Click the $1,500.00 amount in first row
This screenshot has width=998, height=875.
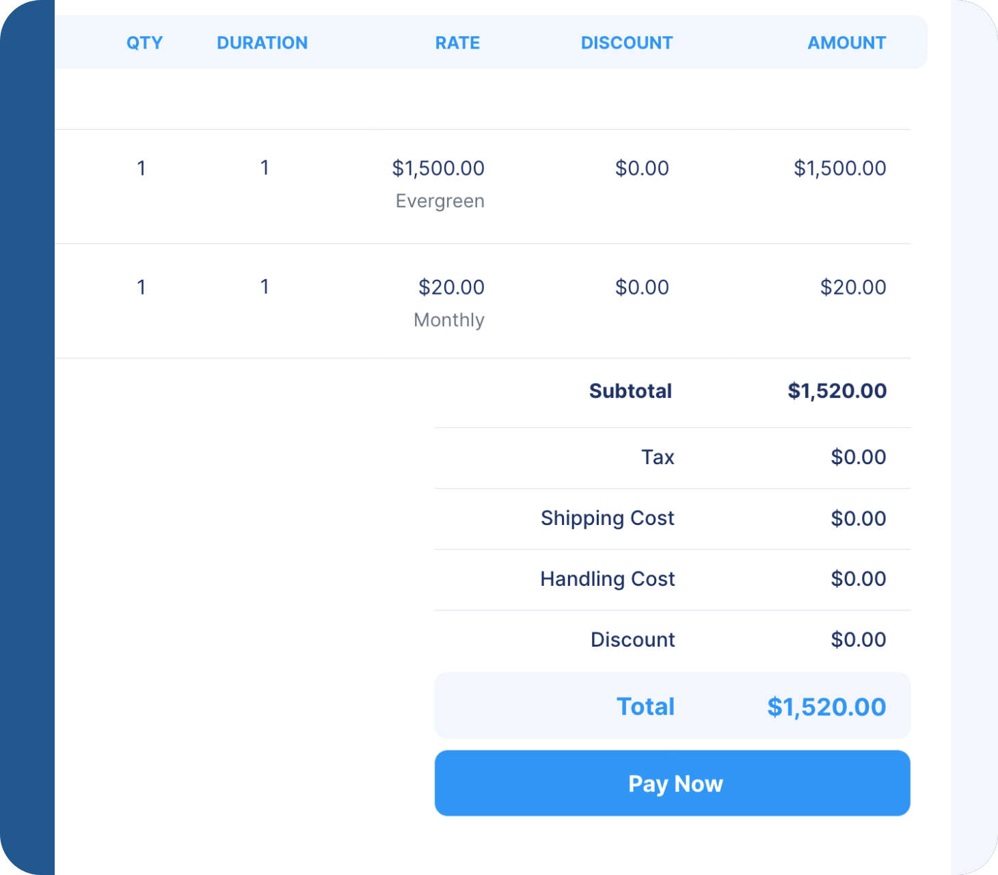[x=840, y=168]
